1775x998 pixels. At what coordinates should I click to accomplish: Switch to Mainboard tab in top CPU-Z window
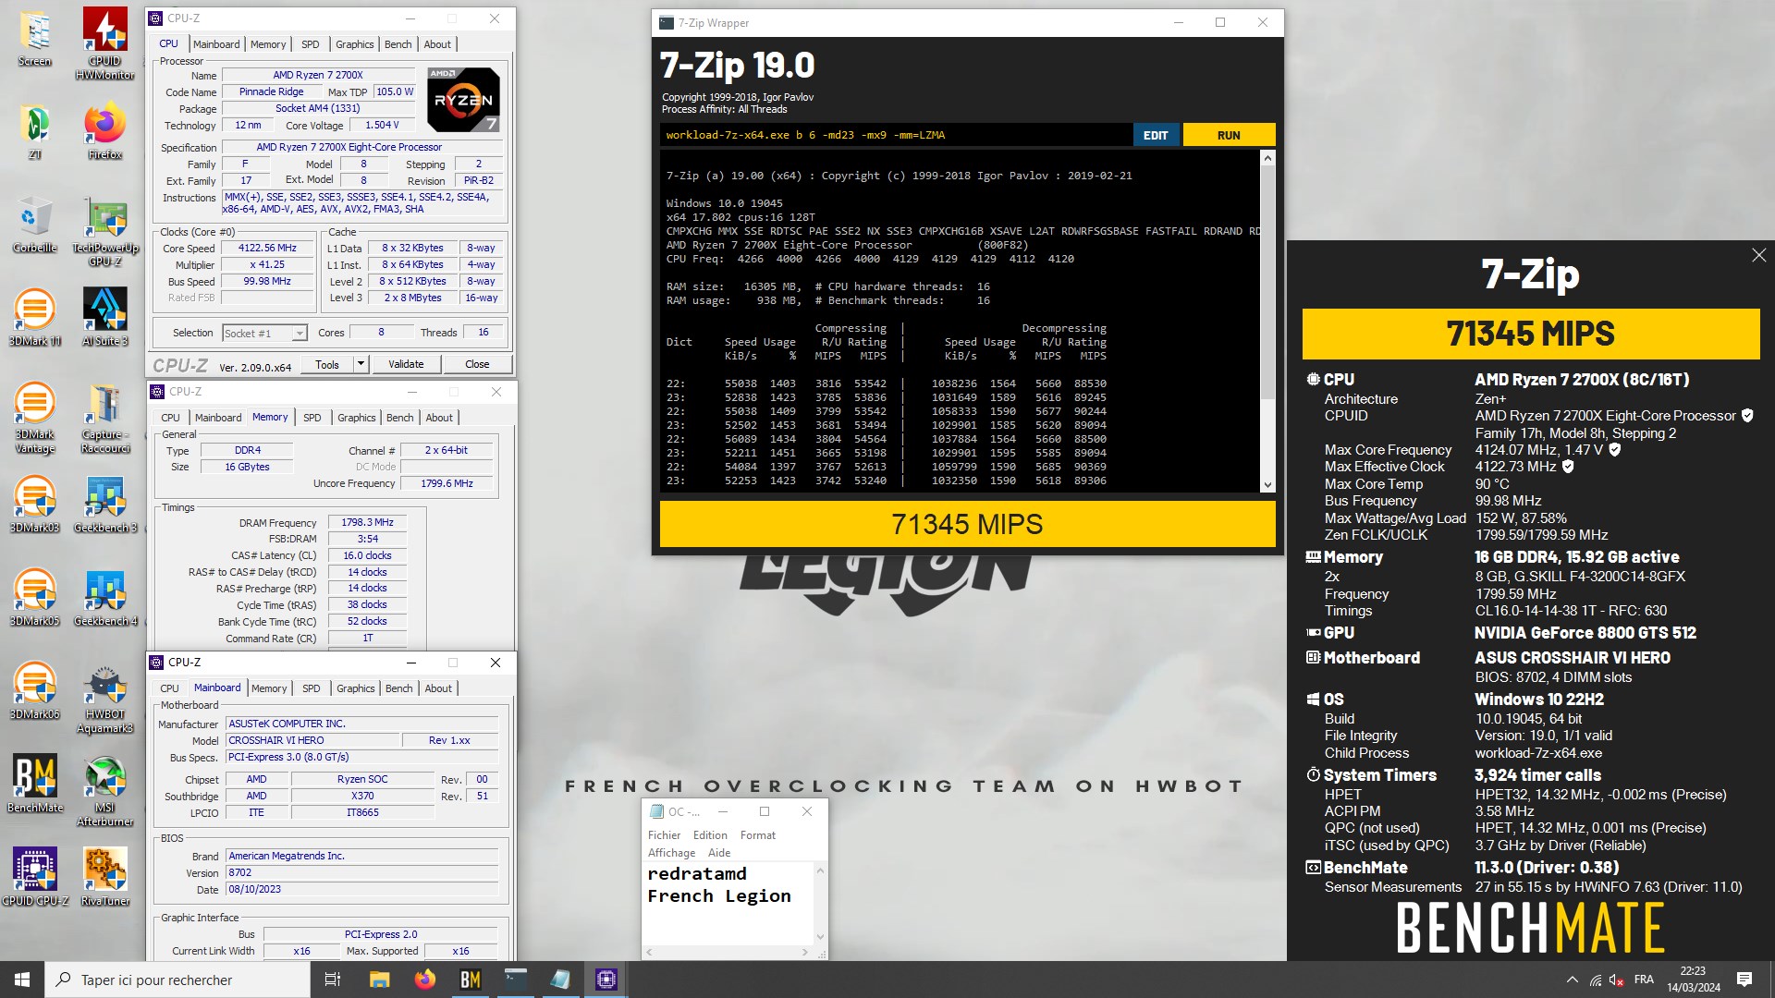[216, 44]
